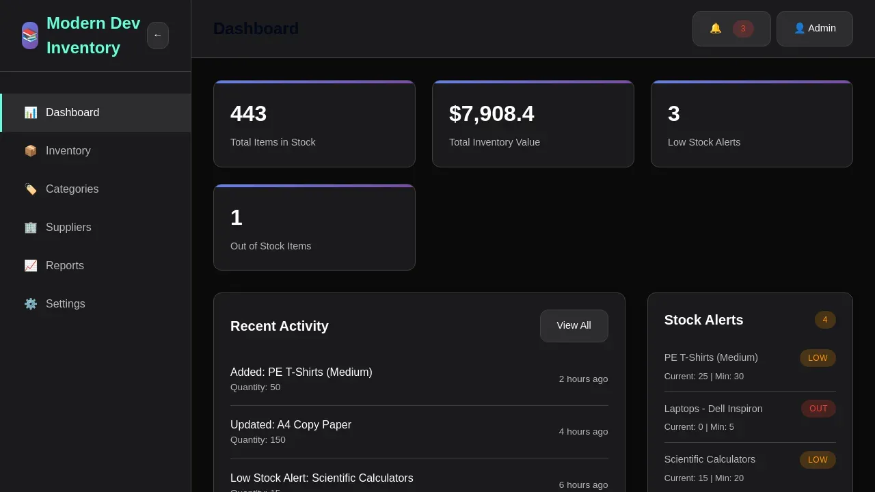Click the Dashboard chart icon
The width and height of the screenshot is (875, 492).
(x=31, y=113)
